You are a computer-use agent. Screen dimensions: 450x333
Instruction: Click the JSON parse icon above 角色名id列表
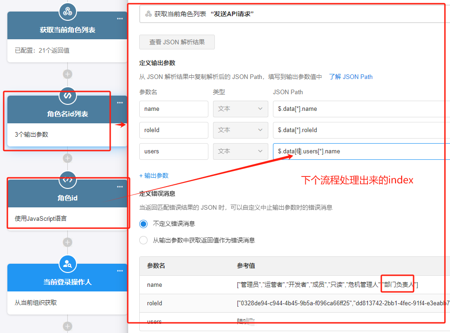coord(67,96)
